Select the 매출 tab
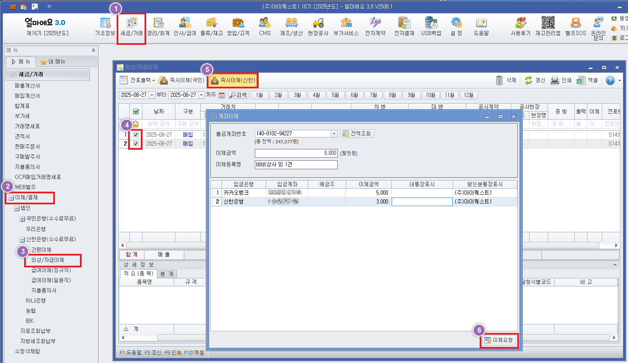The width and height of the screenshot is (628, 363). (164, 254)
